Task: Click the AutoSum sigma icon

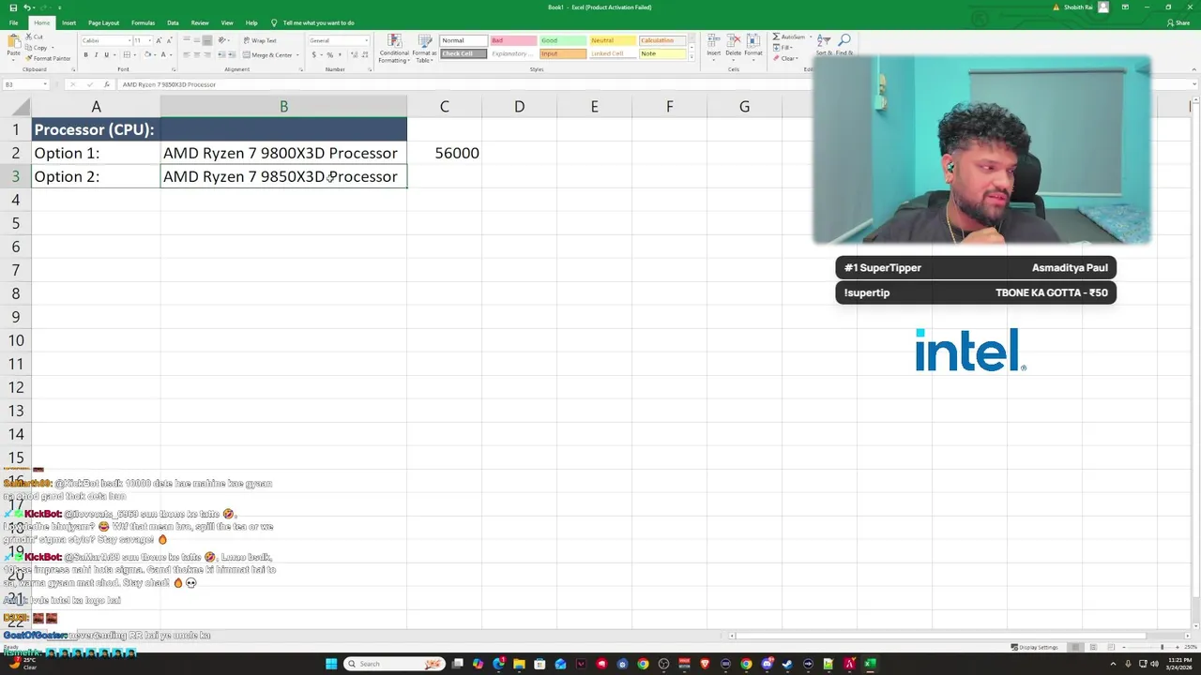Action: pyautogui.click(x=776, y=37)
